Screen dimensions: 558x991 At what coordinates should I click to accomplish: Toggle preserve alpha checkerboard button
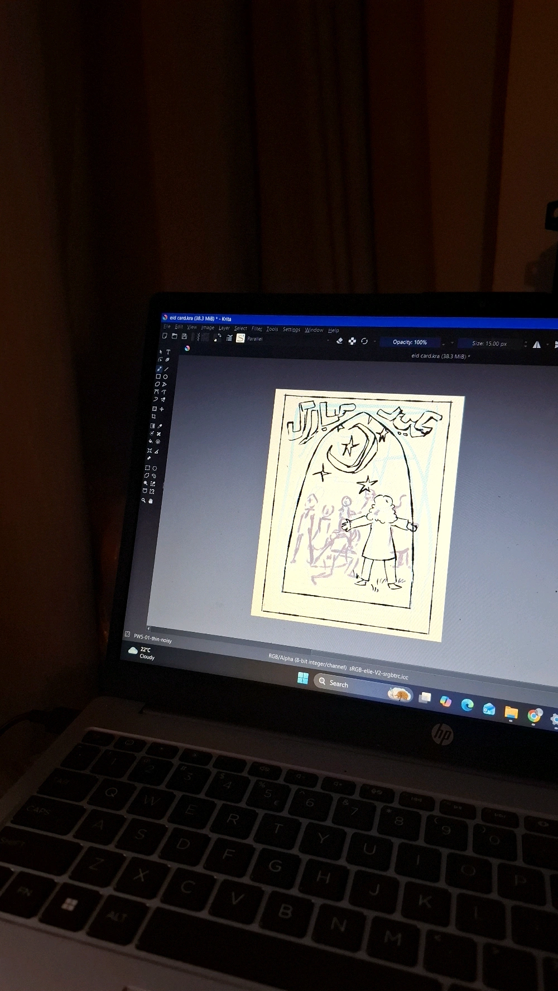[352, 341]
